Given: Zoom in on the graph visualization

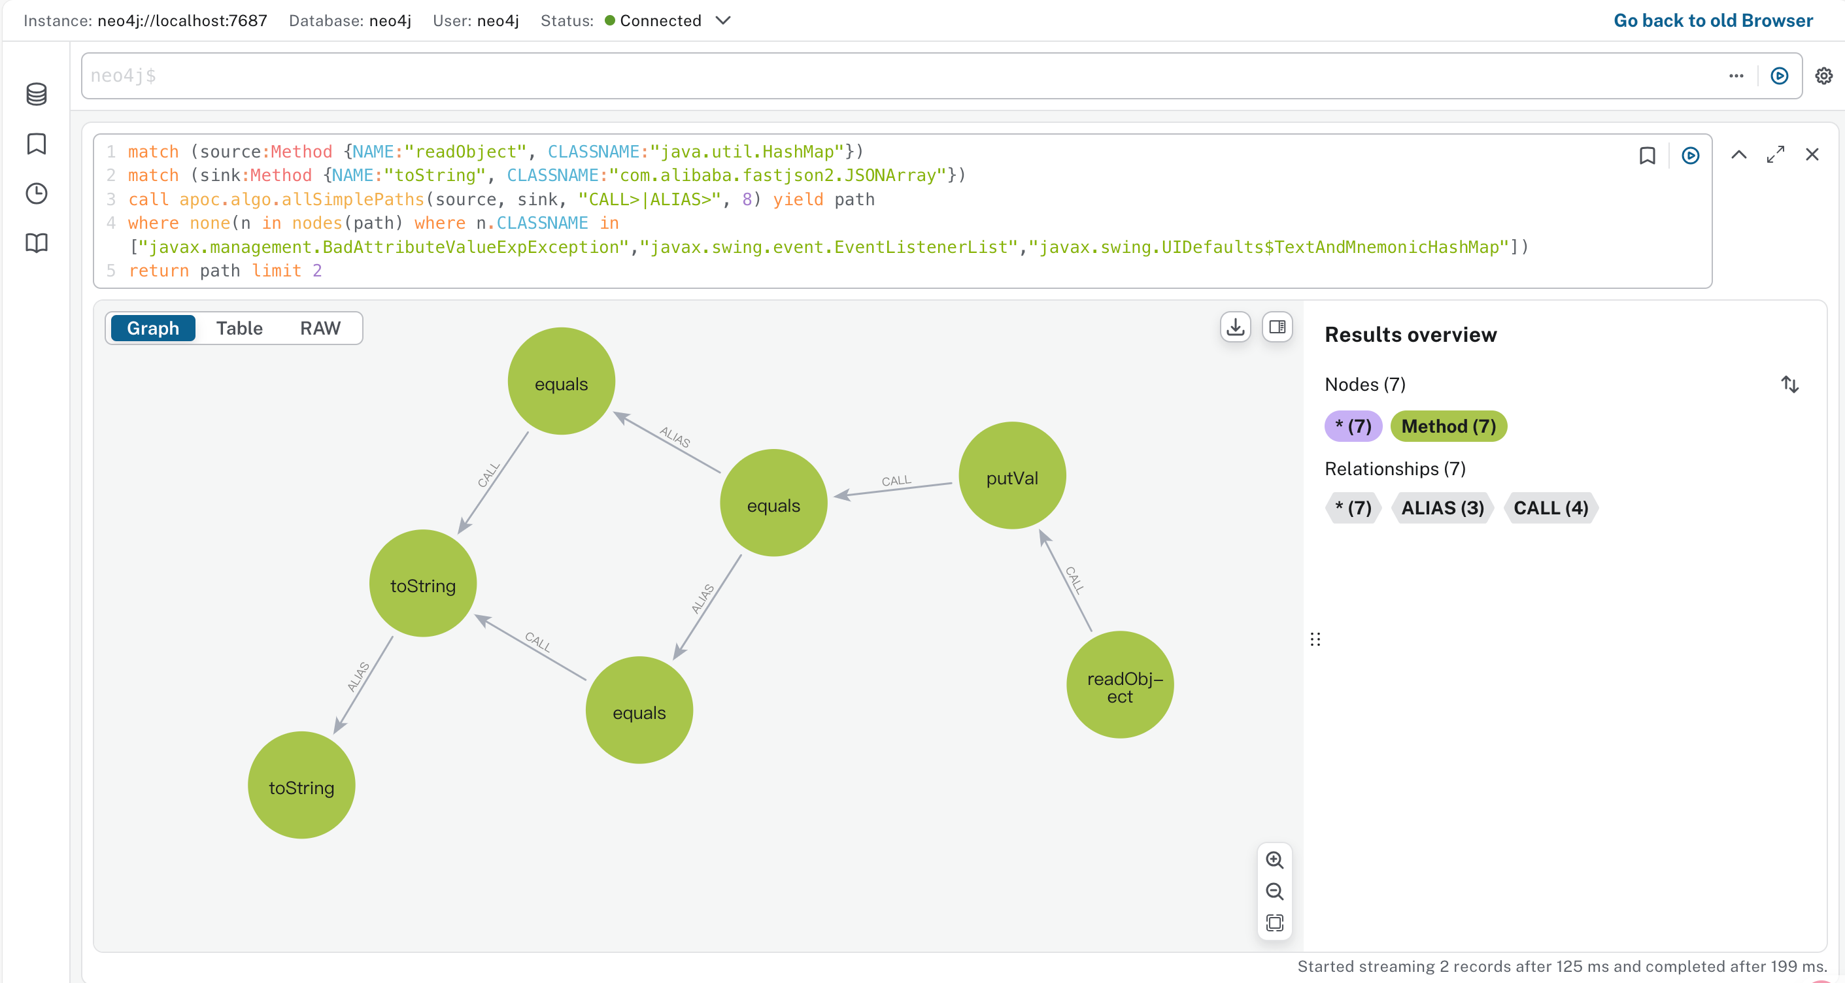Looking at the screenshot, I should (1274, 860).
